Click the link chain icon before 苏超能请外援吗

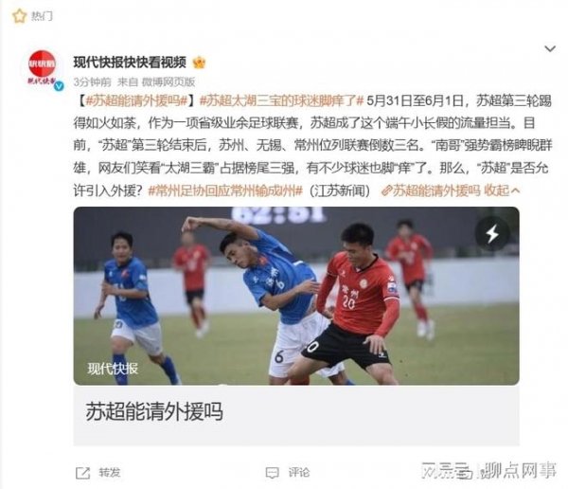tap(387, 190)
